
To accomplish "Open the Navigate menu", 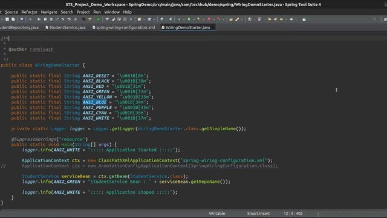I will pos(49,12).
